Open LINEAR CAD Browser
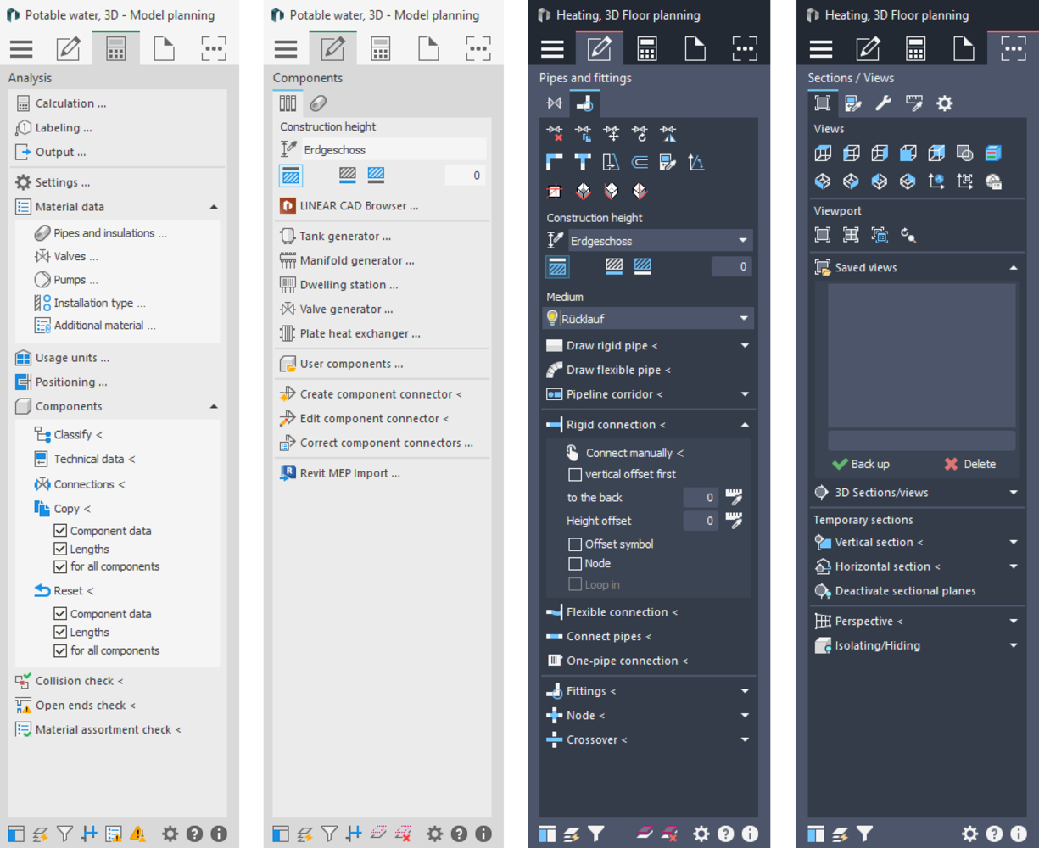The width and height of the screenshot is (1039, 848). (x=349, y=206)
